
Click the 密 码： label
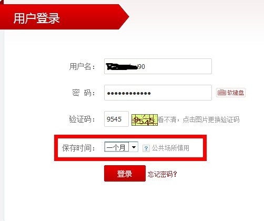(84, 93)
